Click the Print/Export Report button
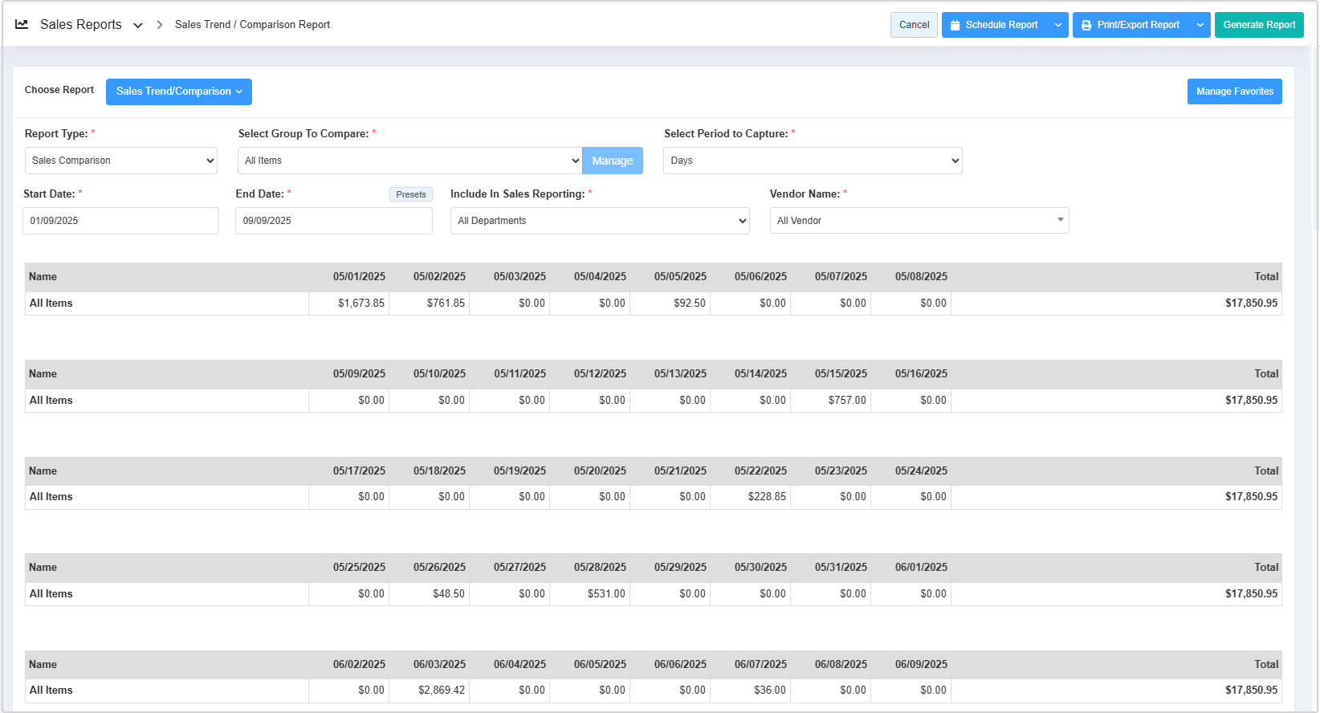Screen dimensions: 1320x713 click(x=1131, y=25)
